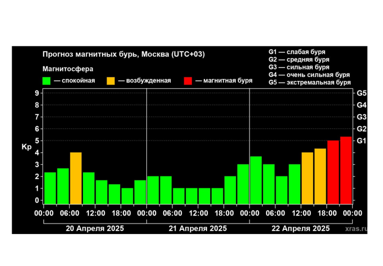
Task: Click the G4 marker on the right axis
Action: [362, 105]
